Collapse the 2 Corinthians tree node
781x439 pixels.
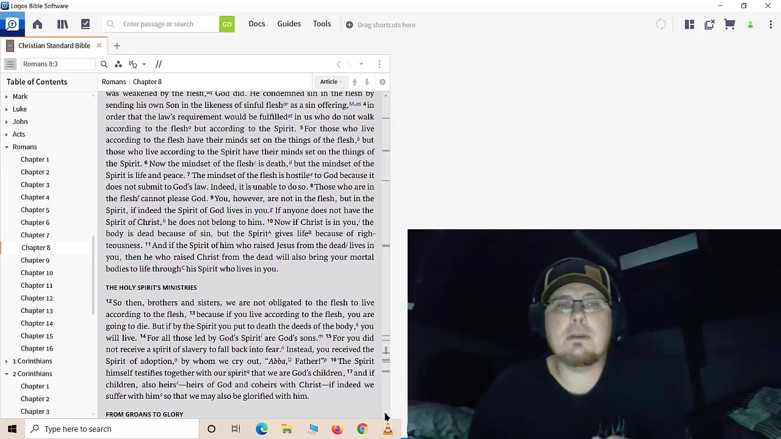click(x=7, y=374)
